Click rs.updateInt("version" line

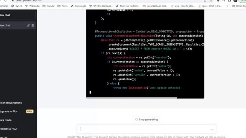tap(146, 75)
